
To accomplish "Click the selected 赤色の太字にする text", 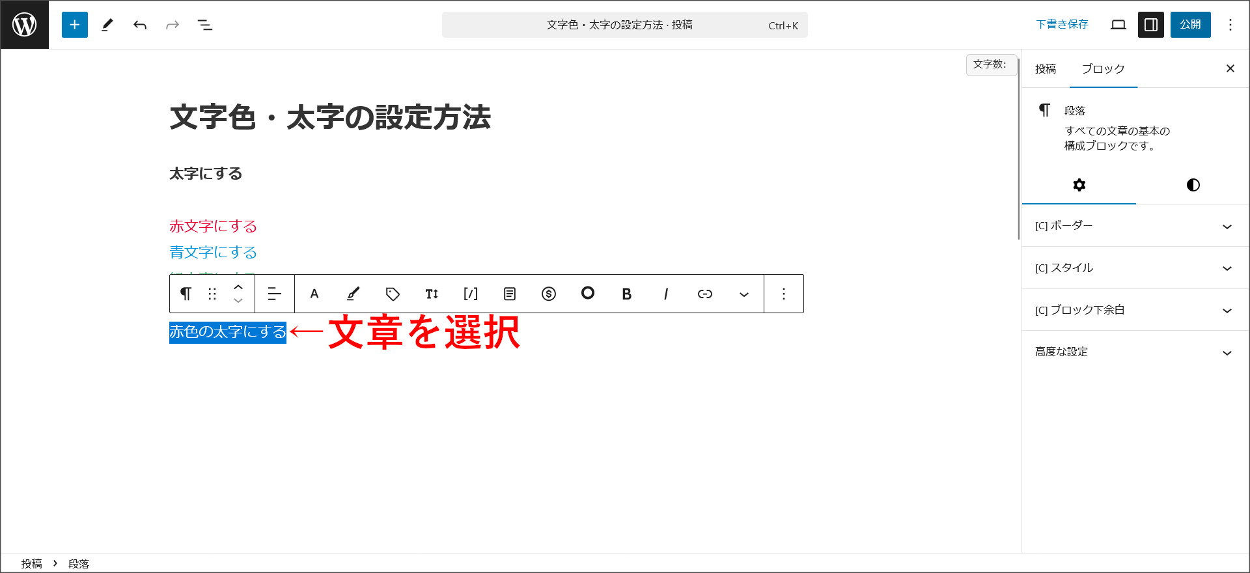I will tap(228, 332).
